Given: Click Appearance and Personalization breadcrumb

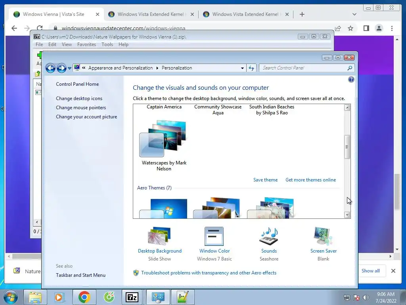Looking at the screenshot, I should [121, 68].
